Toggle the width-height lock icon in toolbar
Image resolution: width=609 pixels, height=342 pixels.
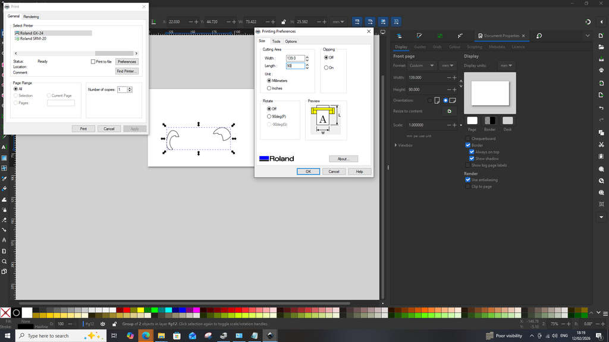(x=284, y=22)
